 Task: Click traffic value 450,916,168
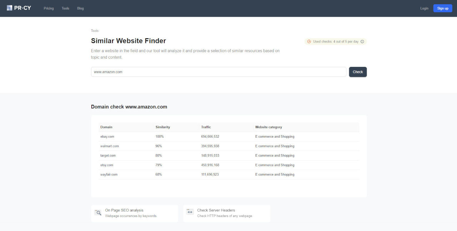pos(210,165)
